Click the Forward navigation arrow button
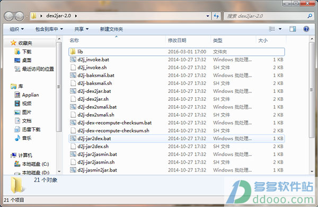The image size is (318, 207). (x=20, y=16)
